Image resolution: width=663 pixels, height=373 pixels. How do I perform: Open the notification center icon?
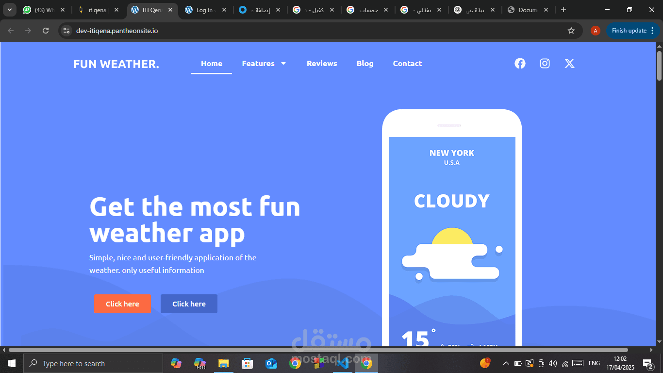coord(647,363)
